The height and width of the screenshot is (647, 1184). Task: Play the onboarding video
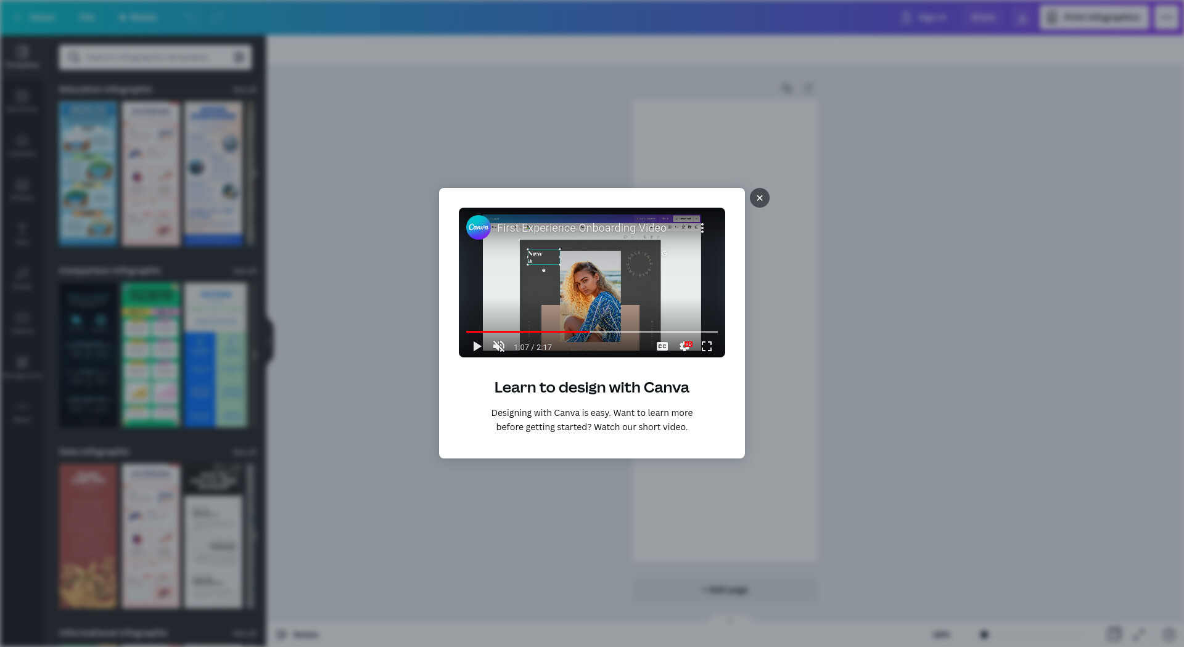coord(477,346)
